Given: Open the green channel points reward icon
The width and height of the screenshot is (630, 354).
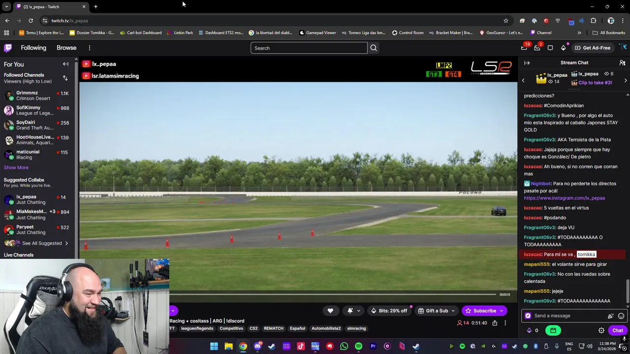Looking at the screenshot, I should pyautogui.click(x=553, y=330).
